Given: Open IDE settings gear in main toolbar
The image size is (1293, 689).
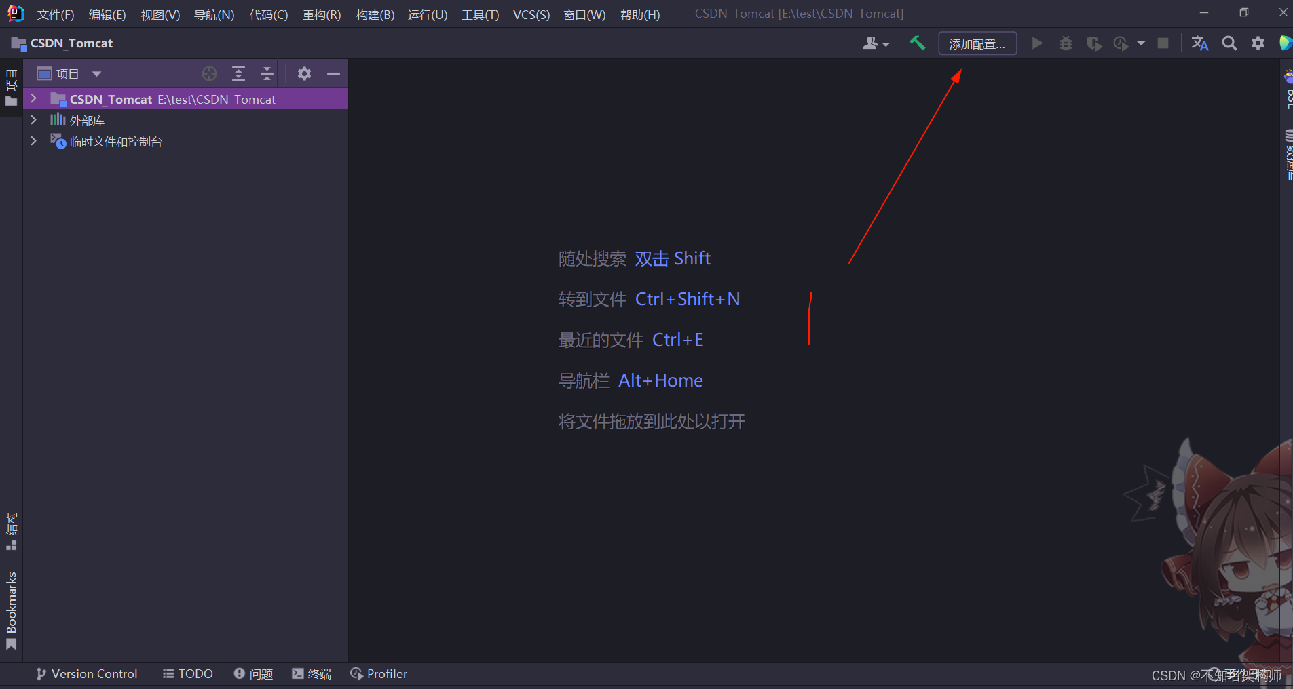Looking at the screenshot, I should (1257, 43).
